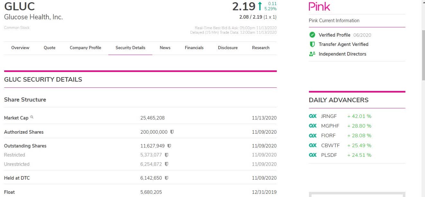
Task: Click the Share Structure section heading
Action: 25,100
